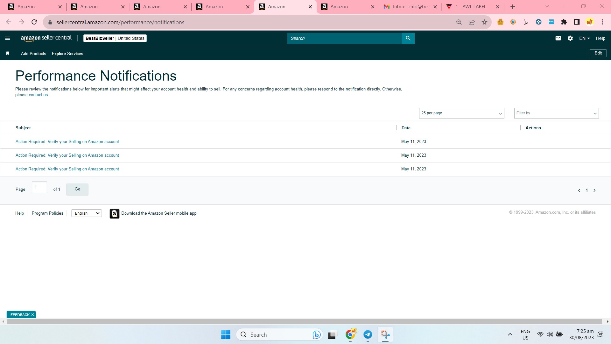
Task: Click the site lock icon in address bar
Action: [x=50, y=22]
